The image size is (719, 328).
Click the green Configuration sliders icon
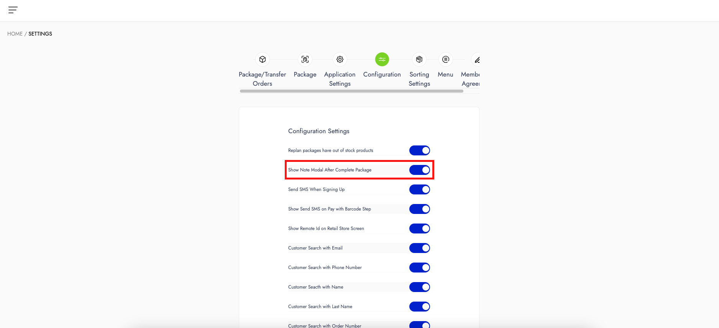click(382, 59)
